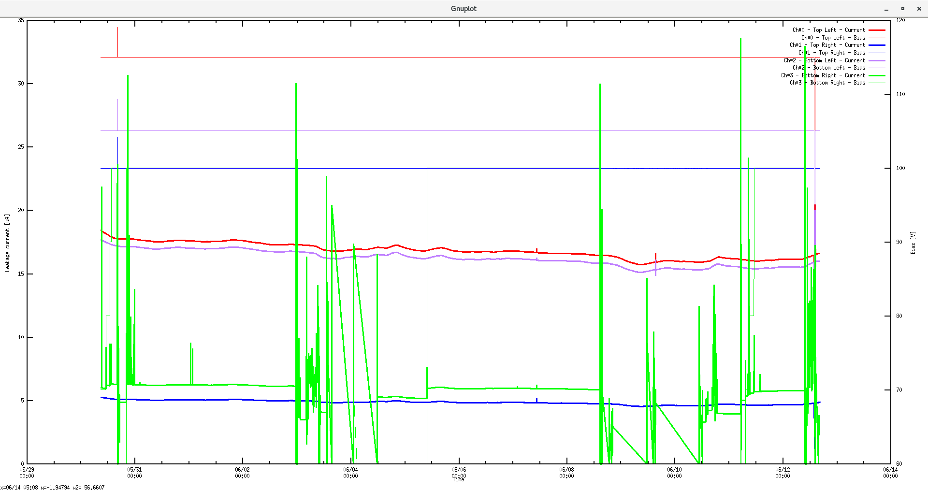Viewport: 928px width, 490px height.
Task: Select the Ch#3 Bottom Right Bias legend key
Action: [876, 83]
